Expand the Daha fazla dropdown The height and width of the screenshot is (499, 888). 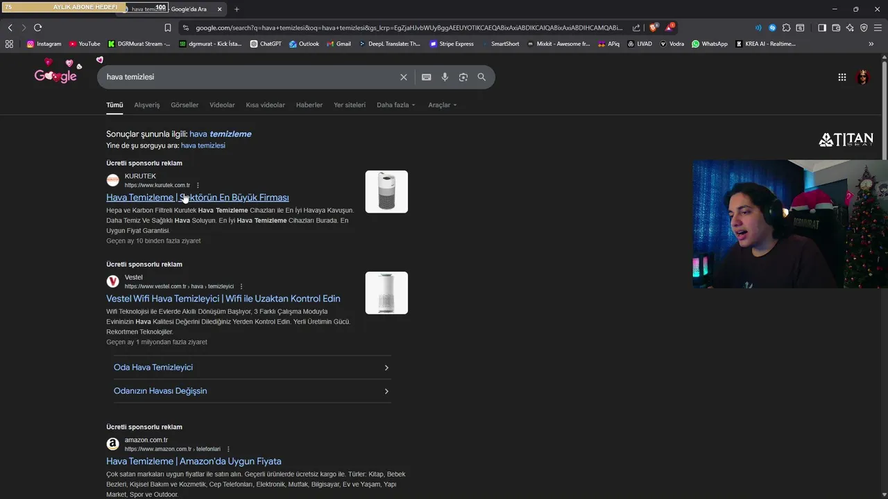coord(396,105)
